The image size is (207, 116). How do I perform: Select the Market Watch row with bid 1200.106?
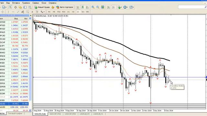(x=14, y=107)
